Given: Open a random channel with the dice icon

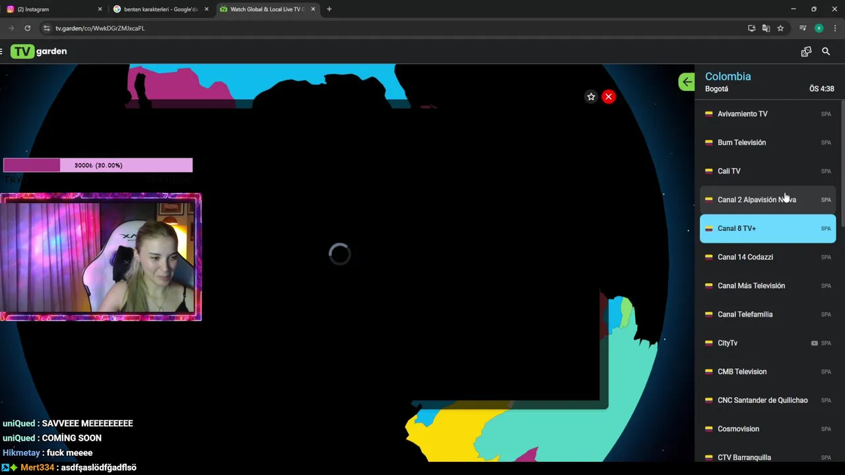Looking at the screenshot, I should [806, 51].
